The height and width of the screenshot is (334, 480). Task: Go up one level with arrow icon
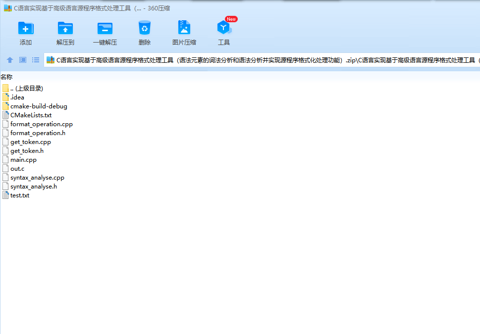pyautogui.click(x=10, y=60)
